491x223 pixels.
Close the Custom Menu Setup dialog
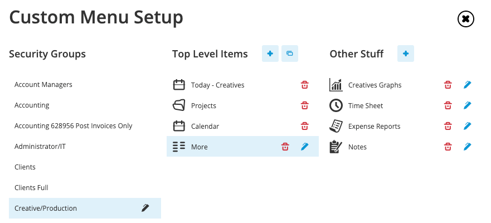(465, 19)
